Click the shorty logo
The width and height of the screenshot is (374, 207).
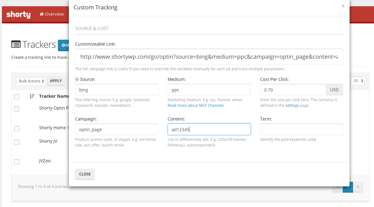pyautogui.click(x=18, y=14)
